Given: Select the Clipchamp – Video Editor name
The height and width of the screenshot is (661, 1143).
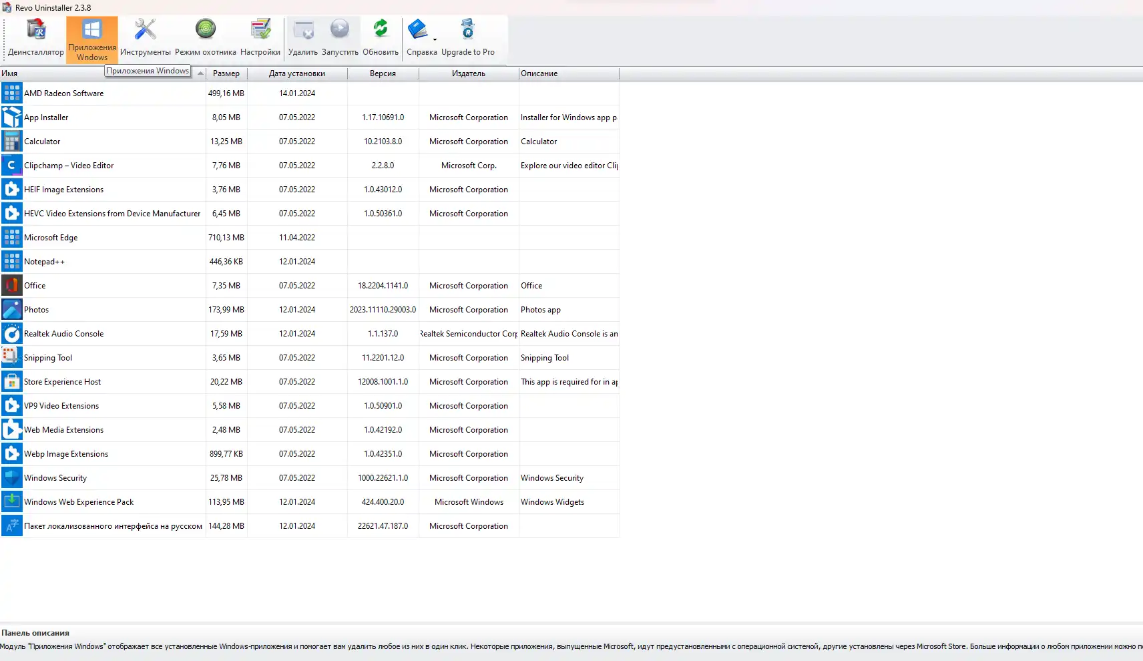Looking at the screenshot, I should tap(69, 166).
